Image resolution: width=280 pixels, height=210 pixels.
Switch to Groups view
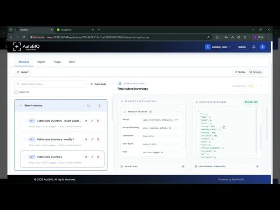point(255,72)
